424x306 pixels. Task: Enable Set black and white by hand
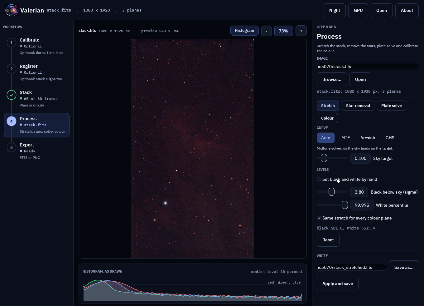(x=319, y=179)
